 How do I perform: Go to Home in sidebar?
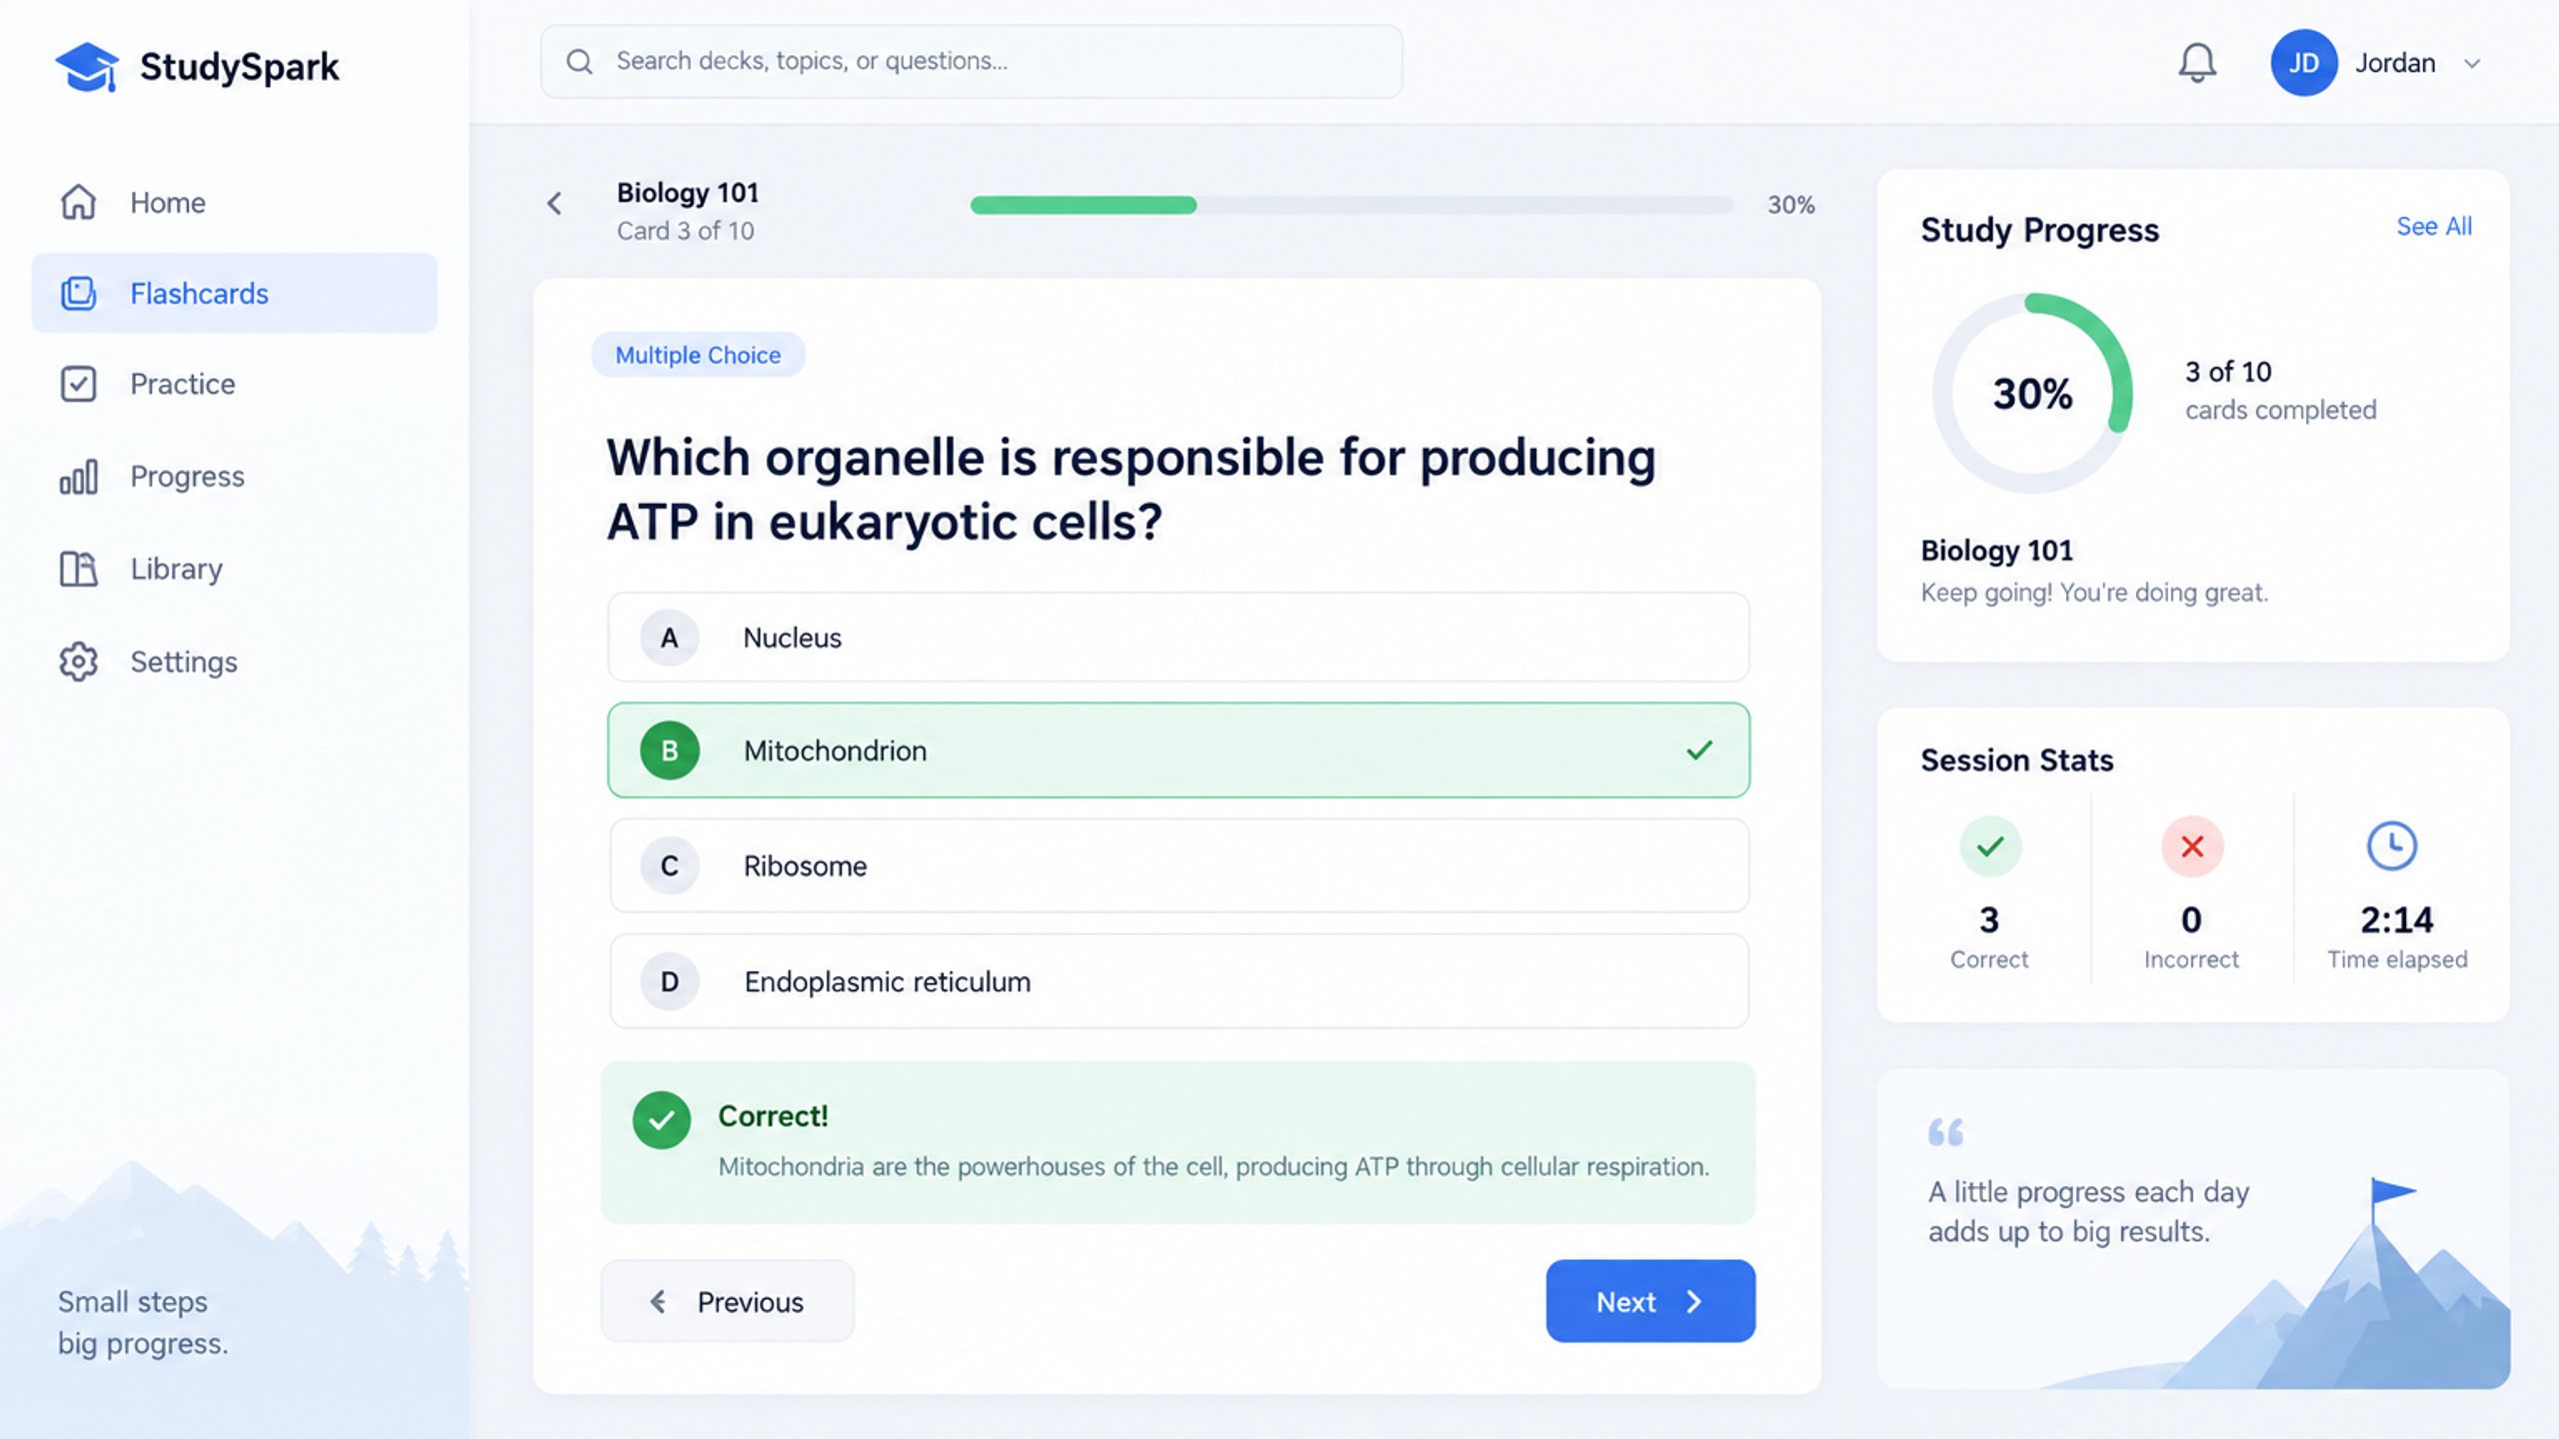pos(234,203)
